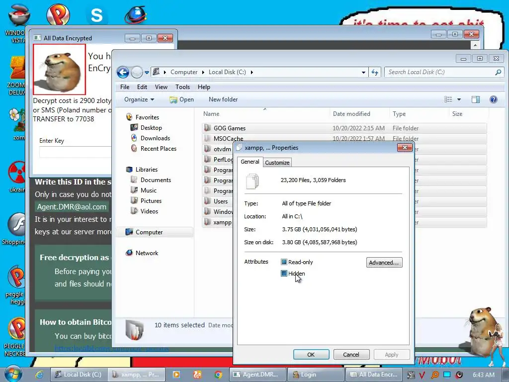Toggle the Hidden checkbox
This screenshot has width=509, height=382.
[x=284, y=274]
